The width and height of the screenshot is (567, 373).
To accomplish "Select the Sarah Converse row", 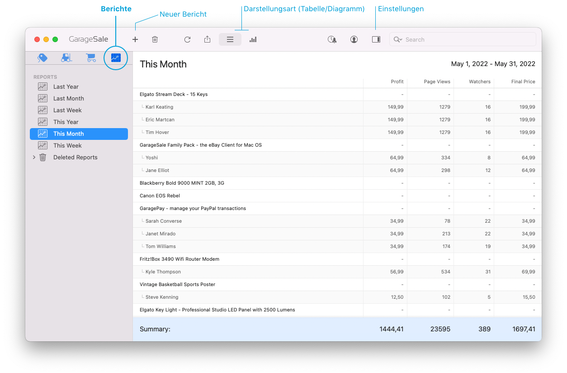I will click(x=337, y=221).
